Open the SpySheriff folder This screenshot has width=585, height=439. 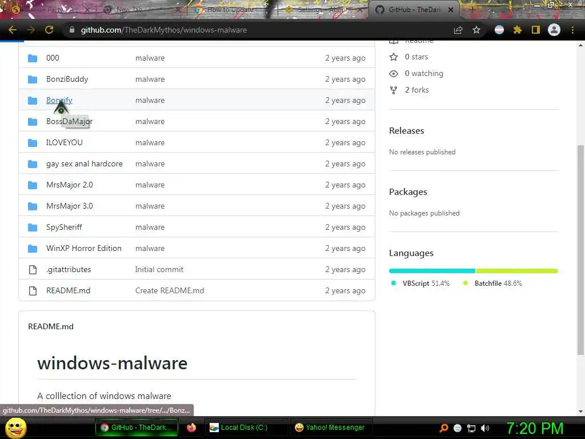64,227
